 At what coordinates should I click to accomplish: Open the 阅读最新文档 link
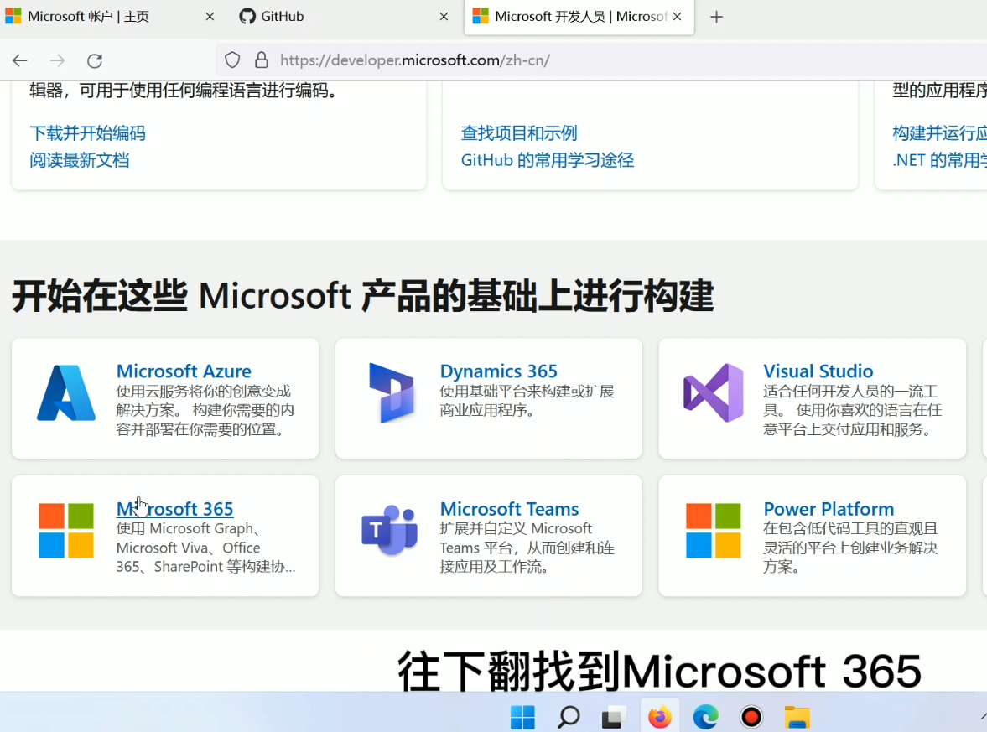pyautogui.click(x=80, y=160)
